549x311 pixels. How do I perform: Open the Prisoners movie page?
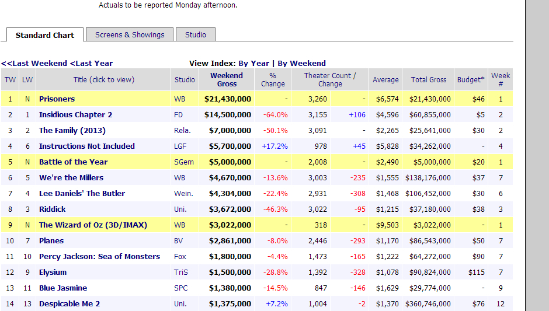57,99
